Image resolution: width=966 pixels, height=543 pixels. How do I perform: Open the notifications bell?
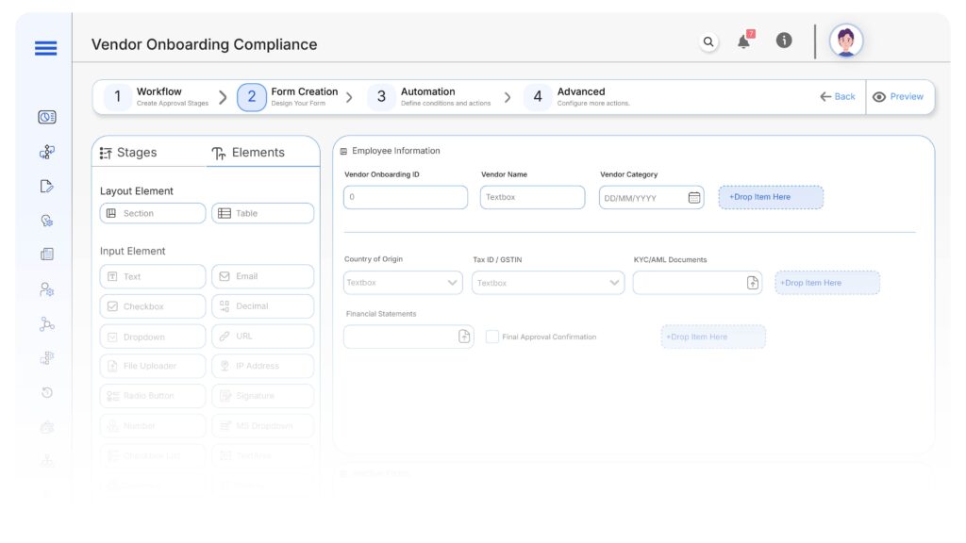(x=743, y=41)
